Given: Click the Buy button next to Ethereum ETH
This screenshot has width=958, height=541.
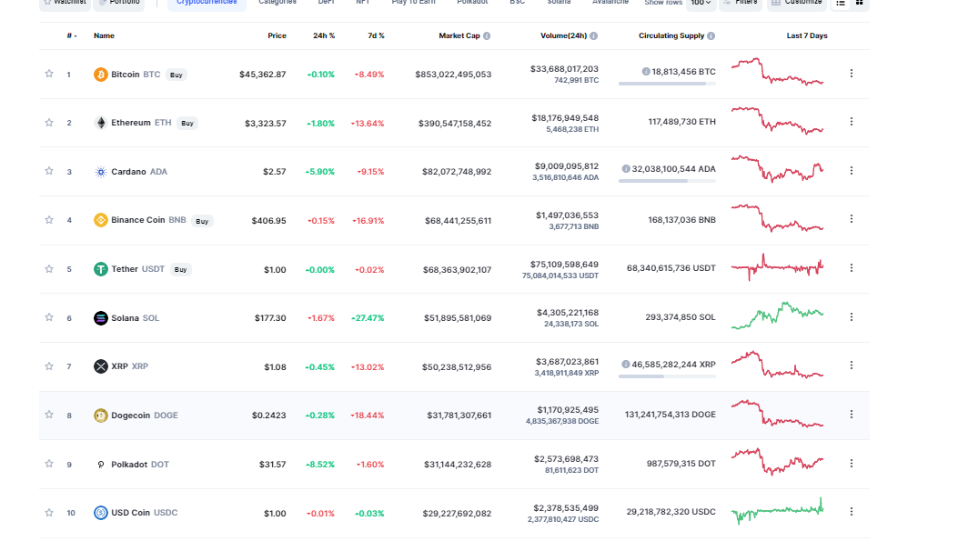Looking at the screenshot, I should click(187, 124).
